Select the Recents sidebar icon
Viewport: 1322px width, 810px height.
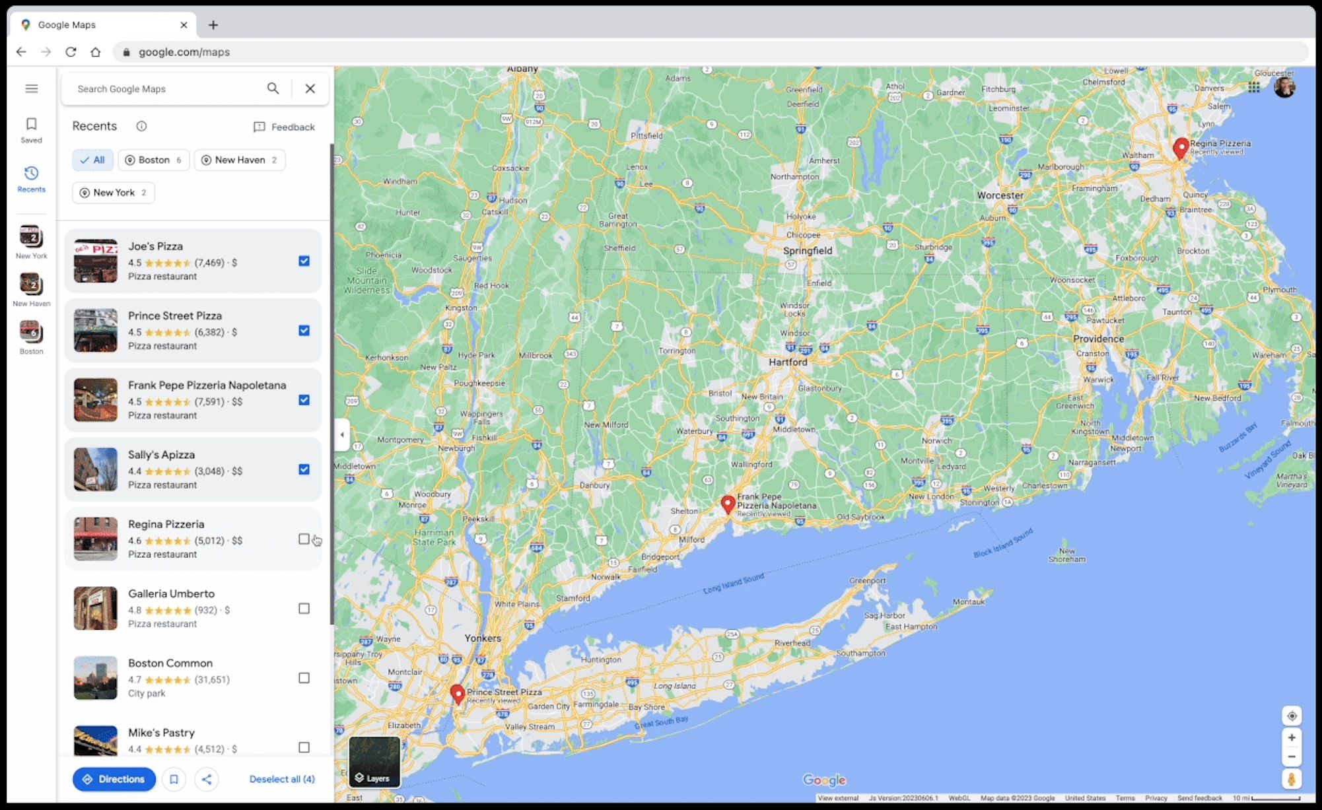(31, 180)
